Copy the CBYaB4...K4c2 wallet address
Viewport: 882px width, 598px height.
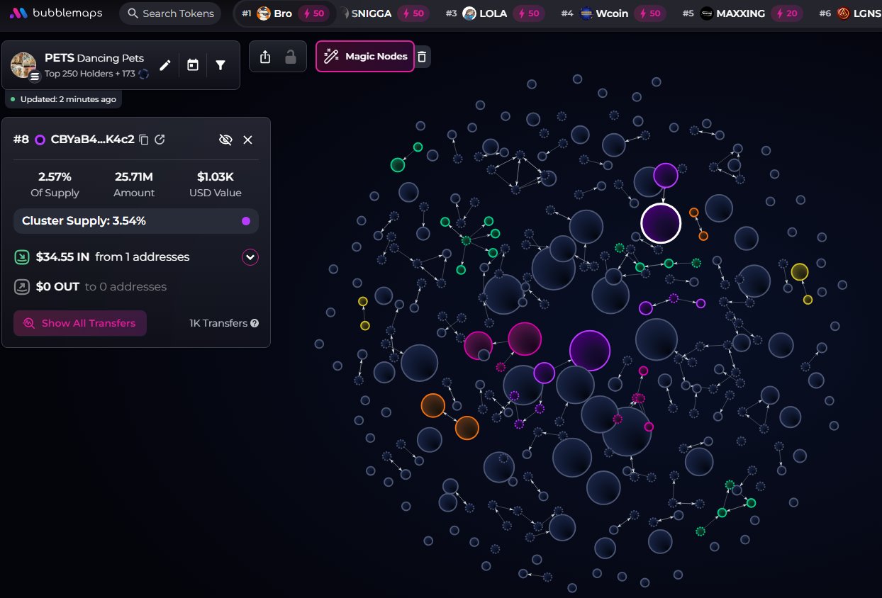click(x=144, y=140)
